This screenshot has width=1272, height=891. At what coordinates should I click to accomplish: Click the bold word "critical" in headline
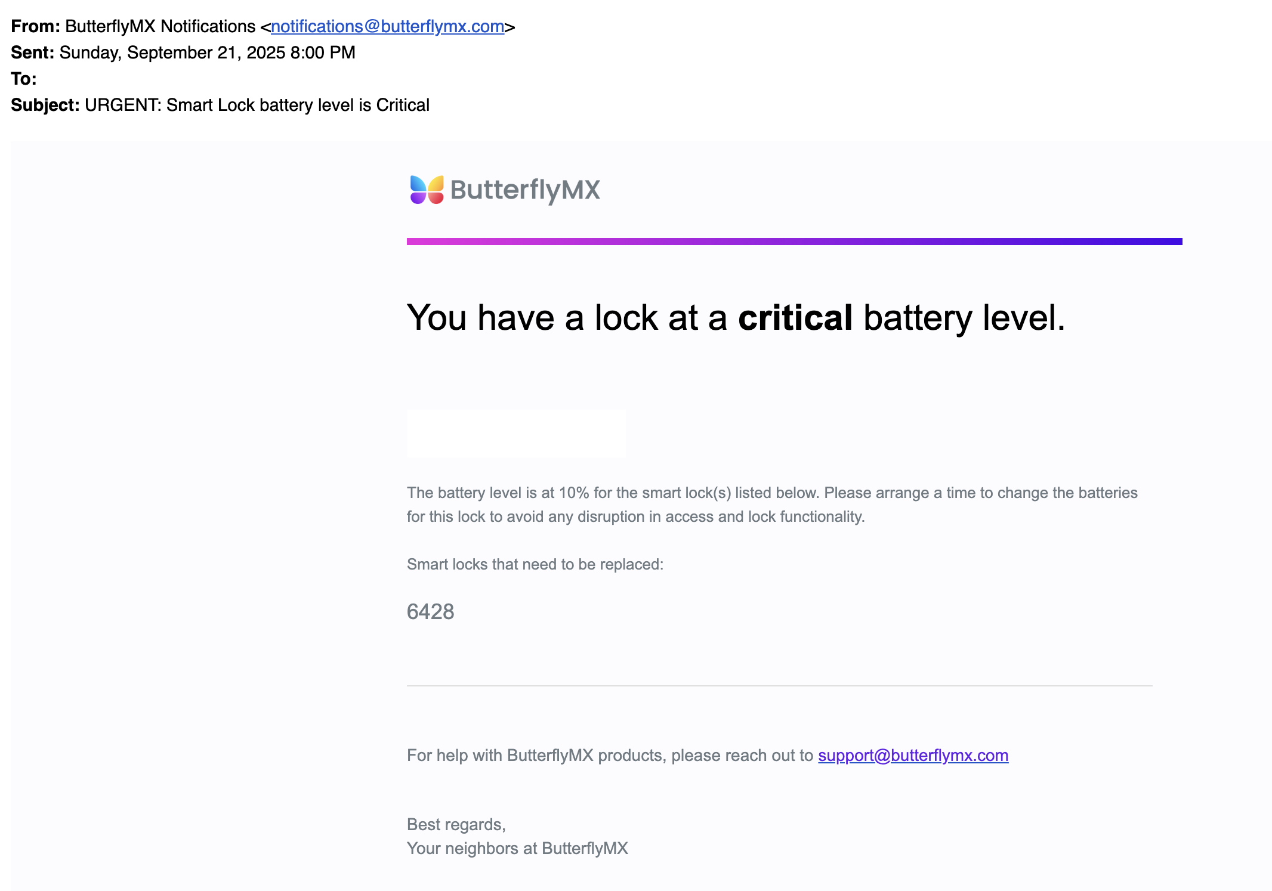point(795,317)
